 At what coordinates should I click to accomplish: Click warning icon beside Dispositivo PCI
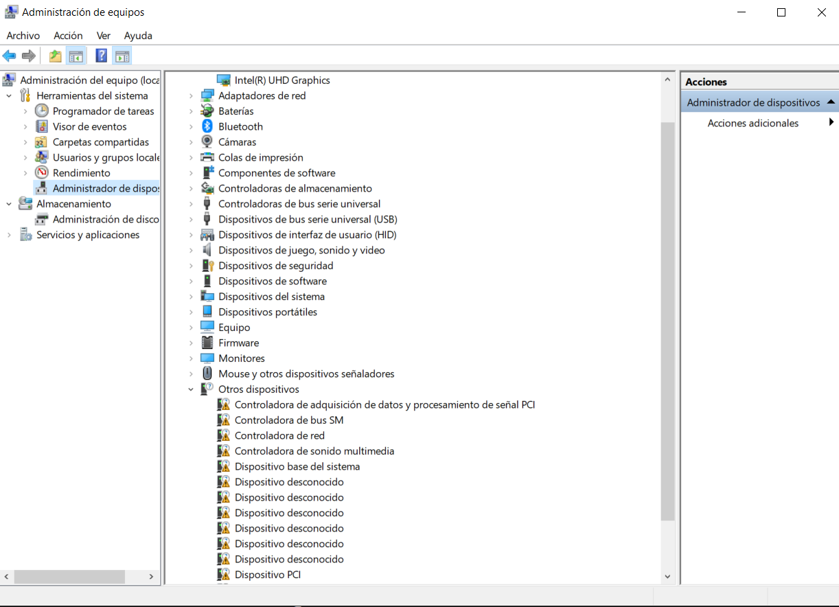[224, 575]
